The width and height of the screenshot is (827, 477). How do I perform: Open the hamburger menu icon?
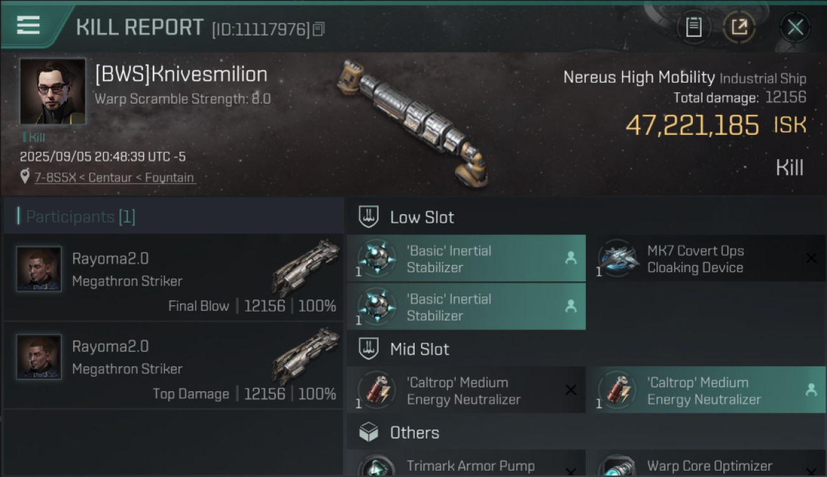click(29, 25)
